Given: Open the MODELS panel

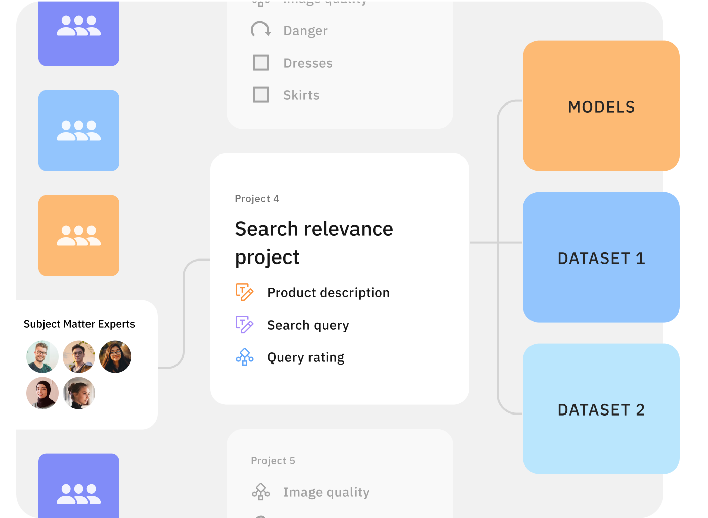Looking at the screenshot, I should tap(601, 107).
